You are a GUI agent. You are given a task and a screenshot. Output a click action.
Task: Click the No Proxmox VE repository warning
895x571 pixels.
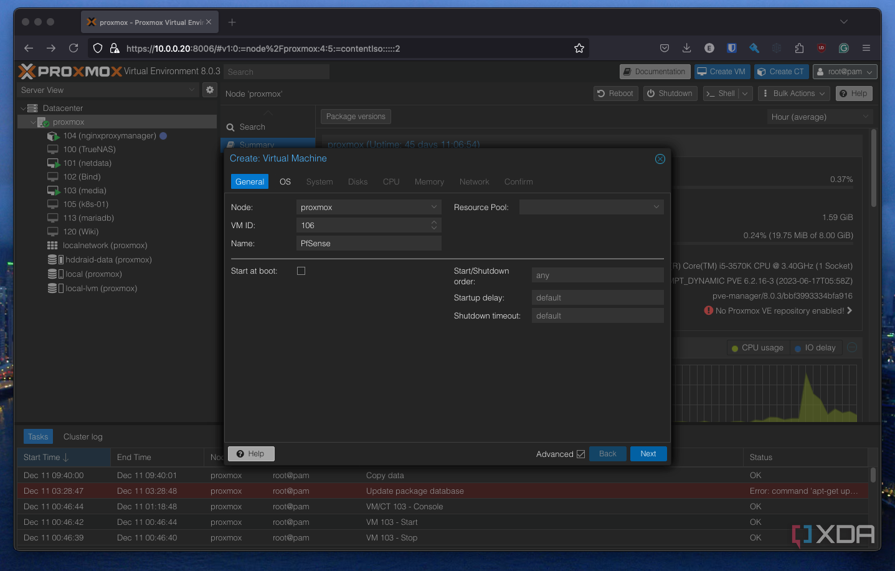tap(779, 310)
